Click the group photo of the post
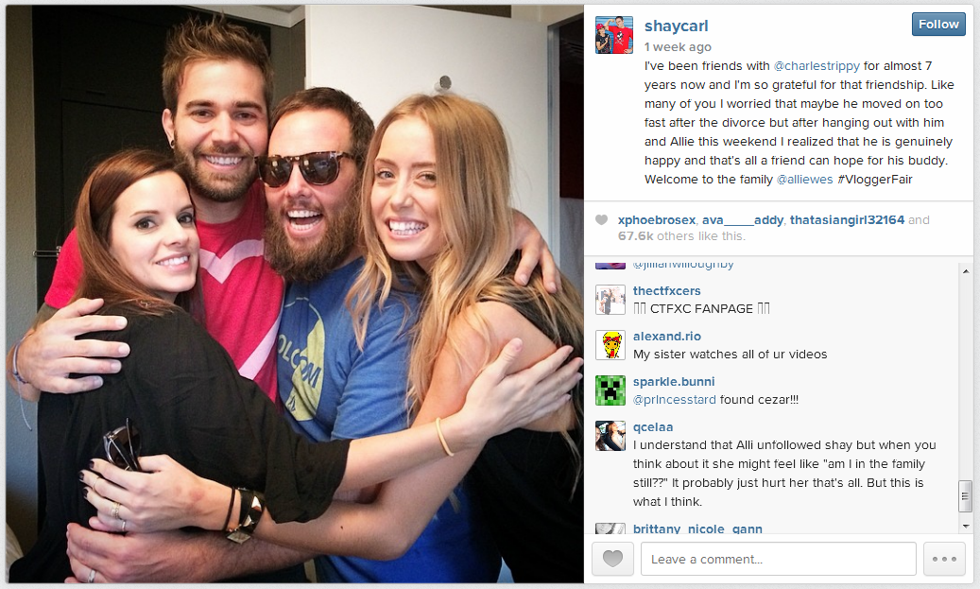 click(295, 294)
